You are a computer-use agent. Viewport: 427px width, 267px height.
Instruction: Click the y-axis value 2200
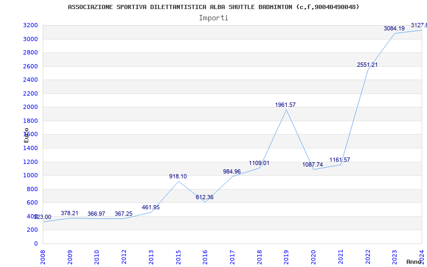click(30, 94)
